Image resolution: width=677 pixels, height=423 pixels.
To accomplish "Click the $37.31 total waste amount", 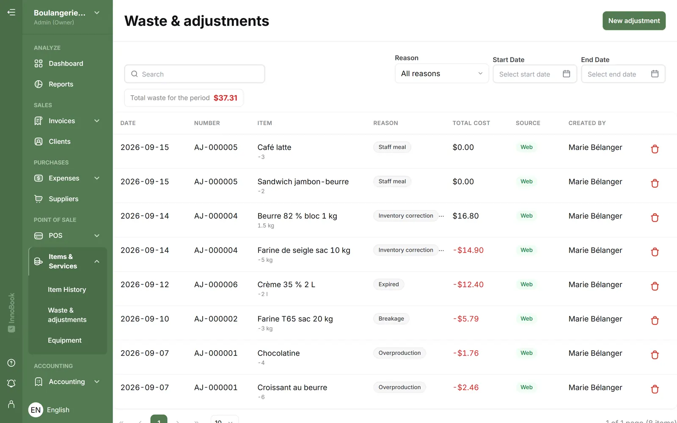I will pos(226,98).
